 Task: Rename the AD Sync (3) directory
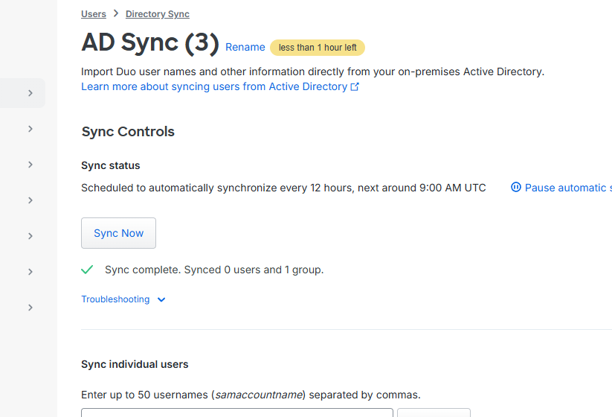click(x=245, y=47)
